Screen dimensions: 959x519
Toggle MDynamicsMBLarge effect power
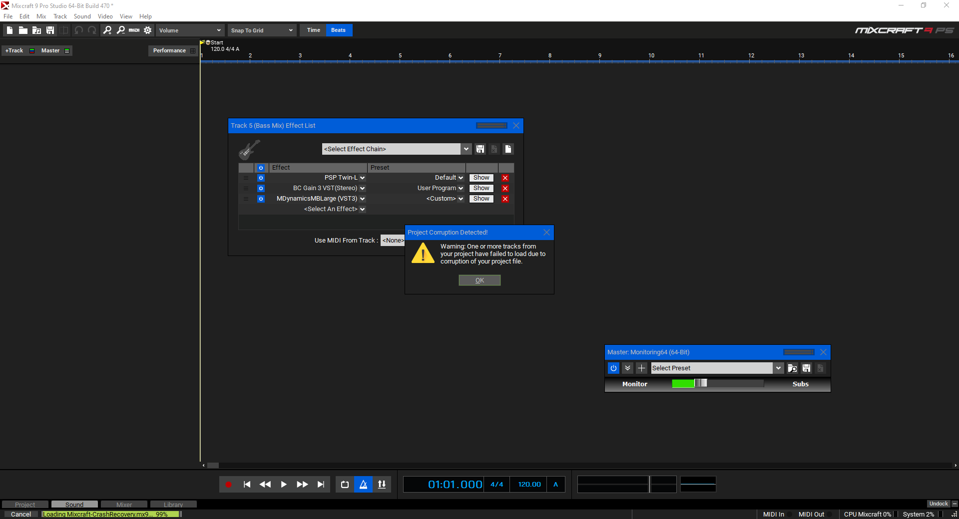pyautogui.click(x=261, y=199)
